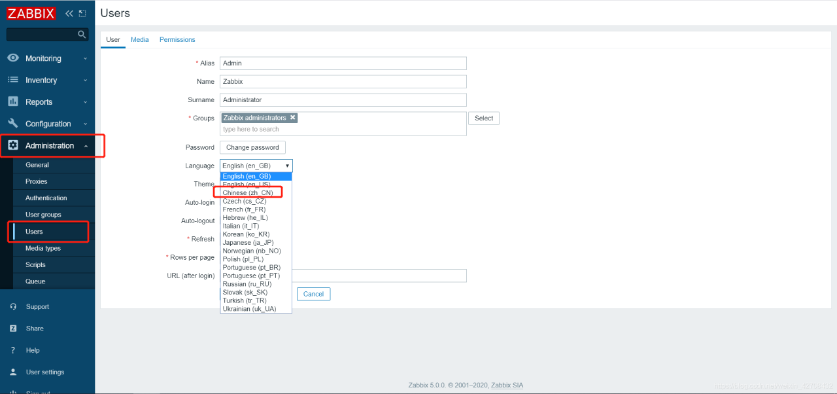Viewport: 837px width, 394px height.
Task: Select Chinese (zh_CN) language option
Action: click(x=256, y=192)
